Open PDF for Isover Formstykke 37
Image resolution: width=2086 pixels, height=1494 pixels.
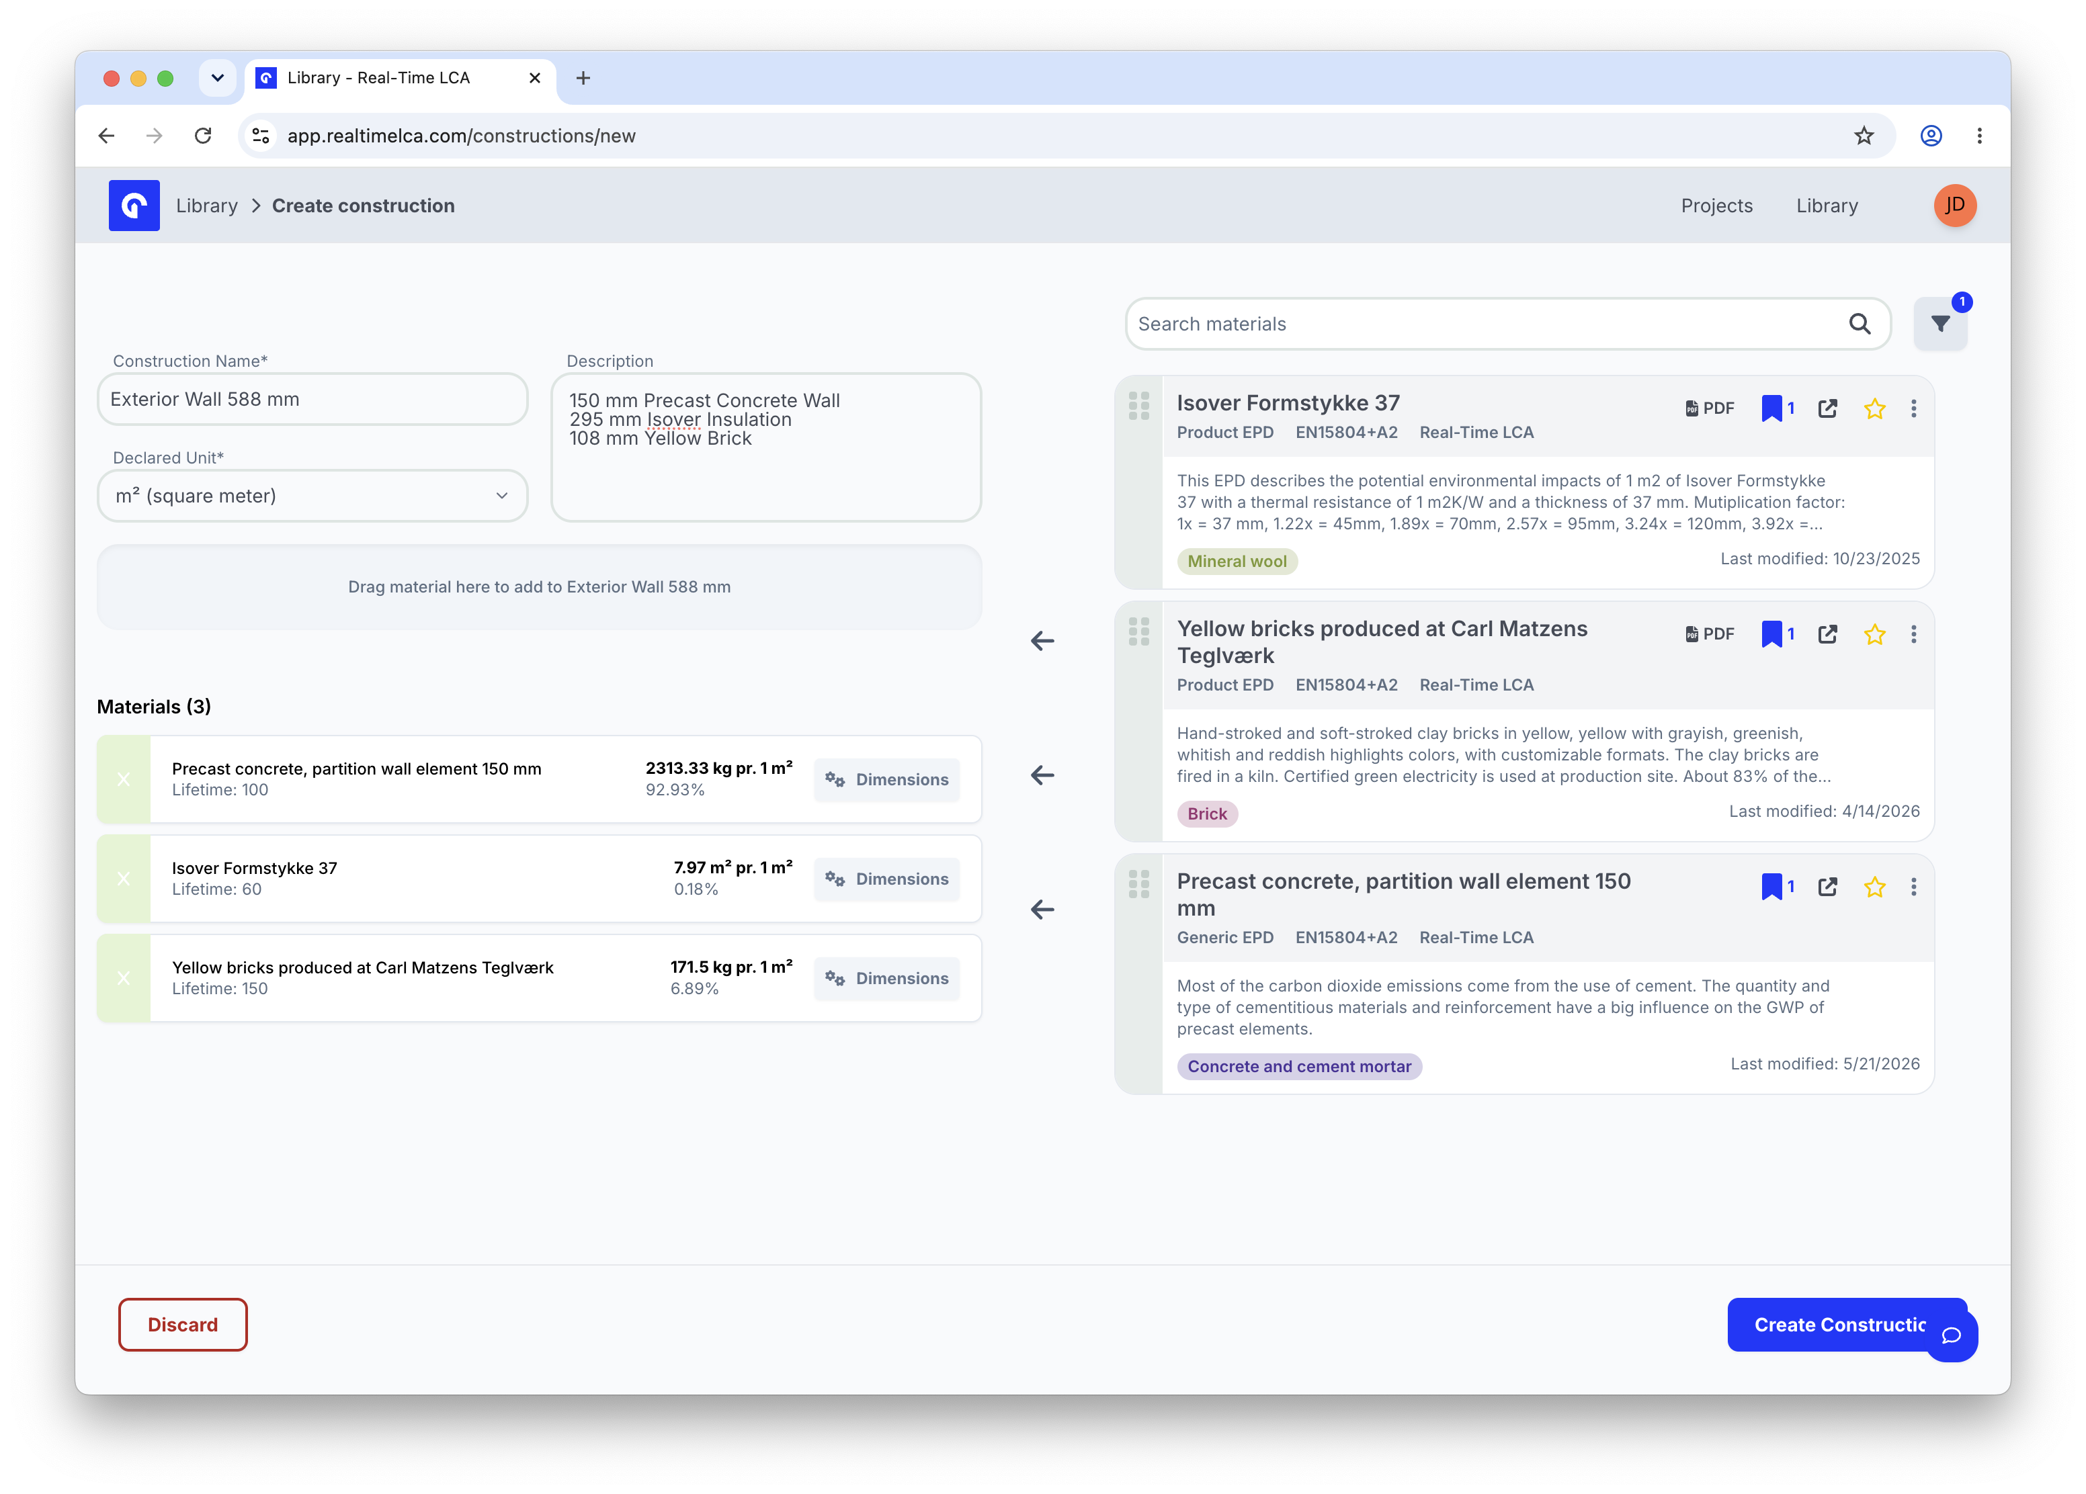(x=1710, y=408)
